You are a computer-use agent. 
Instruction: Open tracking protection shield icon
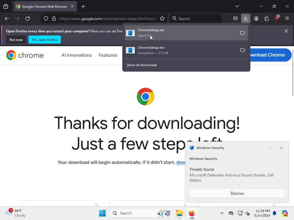[46, 19]
